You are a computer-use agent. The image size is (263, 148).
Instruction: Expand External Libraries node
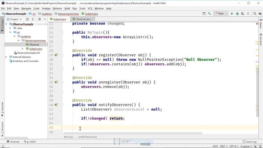pyautogui.click(x=6, y=57)
